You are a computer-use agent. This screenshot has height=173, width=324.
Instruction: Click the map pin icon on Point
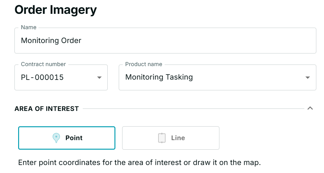(56, 138)
